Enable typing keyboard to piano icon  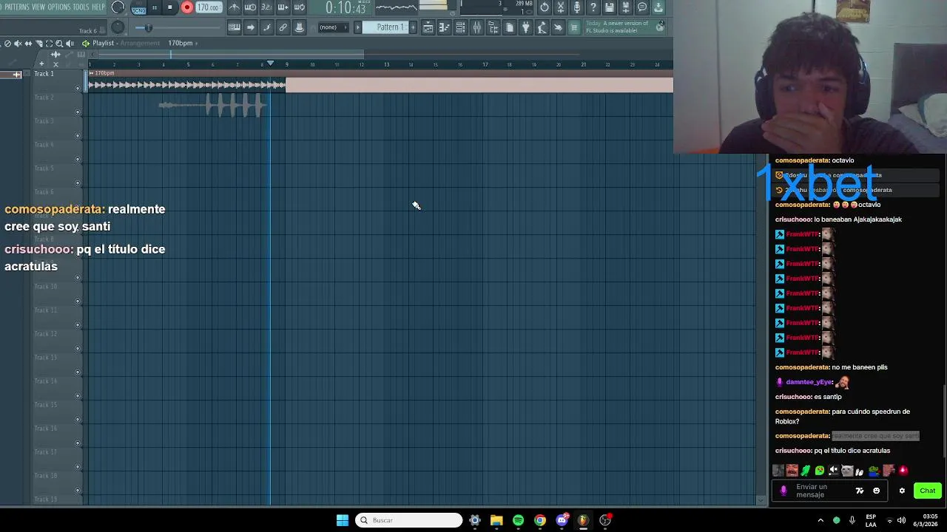click(x=234, y=27)
